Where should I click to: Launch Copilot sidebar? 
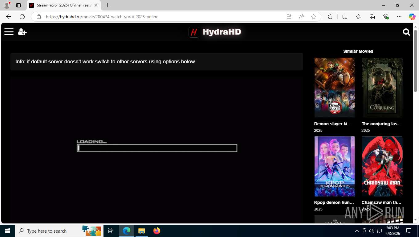pyautogui.click(x=412, y=17)
